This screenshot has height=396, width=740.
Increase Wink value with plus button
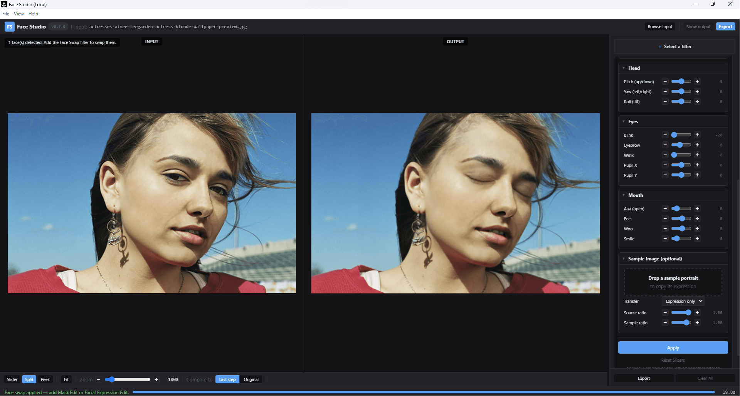click(x=697, y=155)
